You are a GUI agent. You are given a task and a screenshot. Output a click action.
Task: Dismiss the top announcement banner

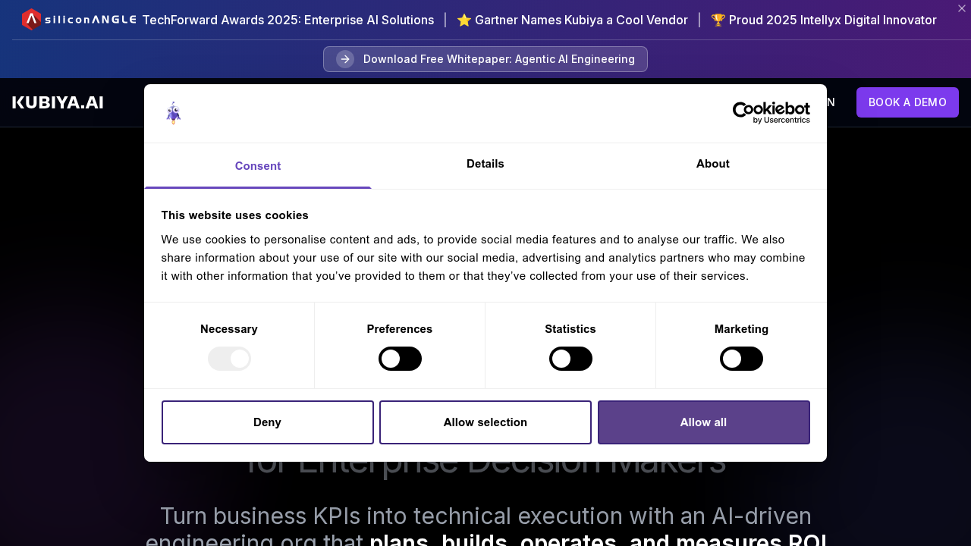pos(961,8)
